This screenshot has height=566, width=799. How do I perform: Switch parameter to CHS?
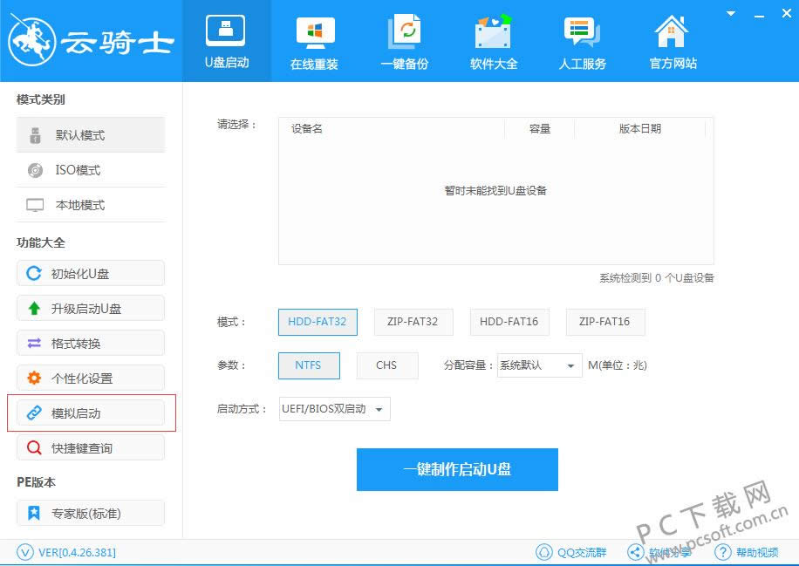386,365
